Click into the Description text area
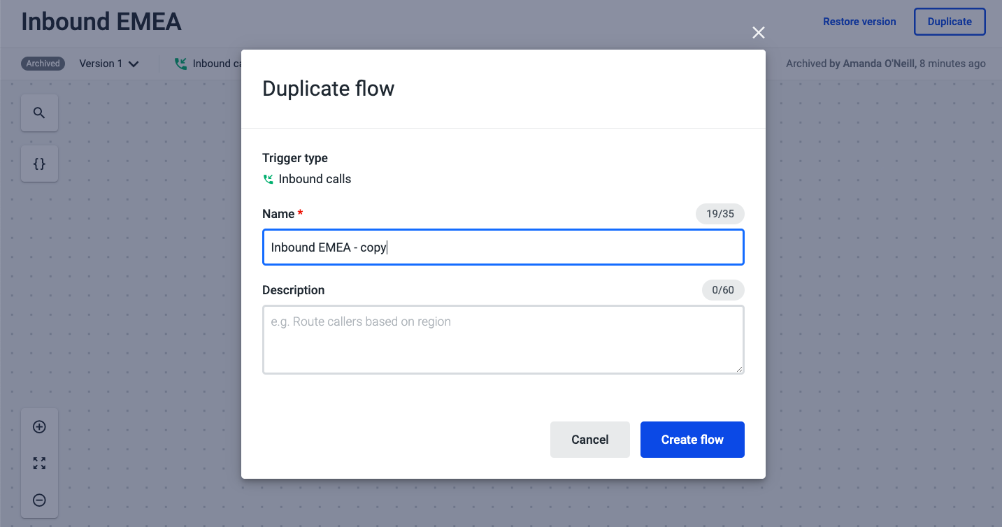The image size is (1002, 527). pos(503,340)
